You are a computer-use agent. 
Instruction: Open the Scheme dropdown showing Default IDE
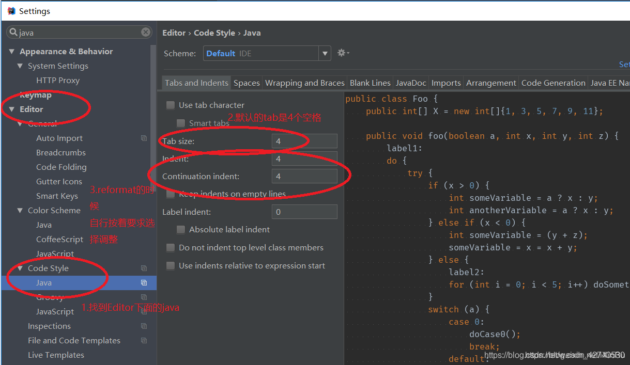[267, 53]
